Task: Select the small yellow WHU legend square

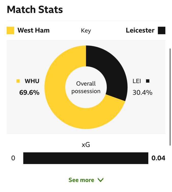Action: (x=18, y=81)
